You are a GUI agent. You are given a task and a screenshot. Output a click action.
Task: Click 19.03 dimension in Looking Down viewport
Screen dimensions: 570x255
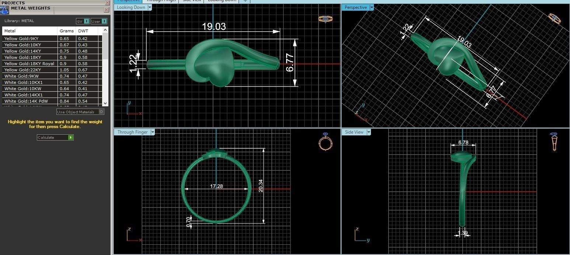[x=214, y=26]
